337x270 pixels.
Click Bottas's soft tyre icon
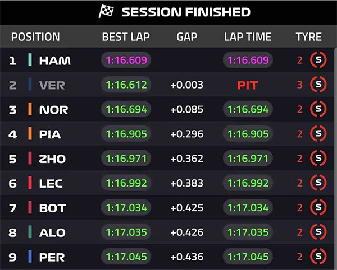point(318,208)
